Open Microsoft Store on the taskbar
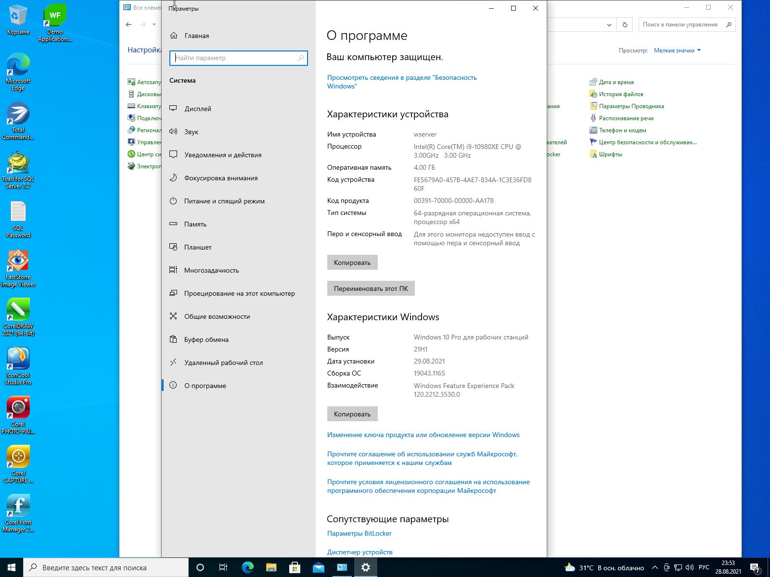 click(295, 567)
